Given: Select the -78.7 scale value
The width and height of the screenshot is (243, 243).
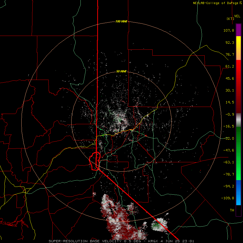Looking at the screenshot, I should tap(229, 174).
